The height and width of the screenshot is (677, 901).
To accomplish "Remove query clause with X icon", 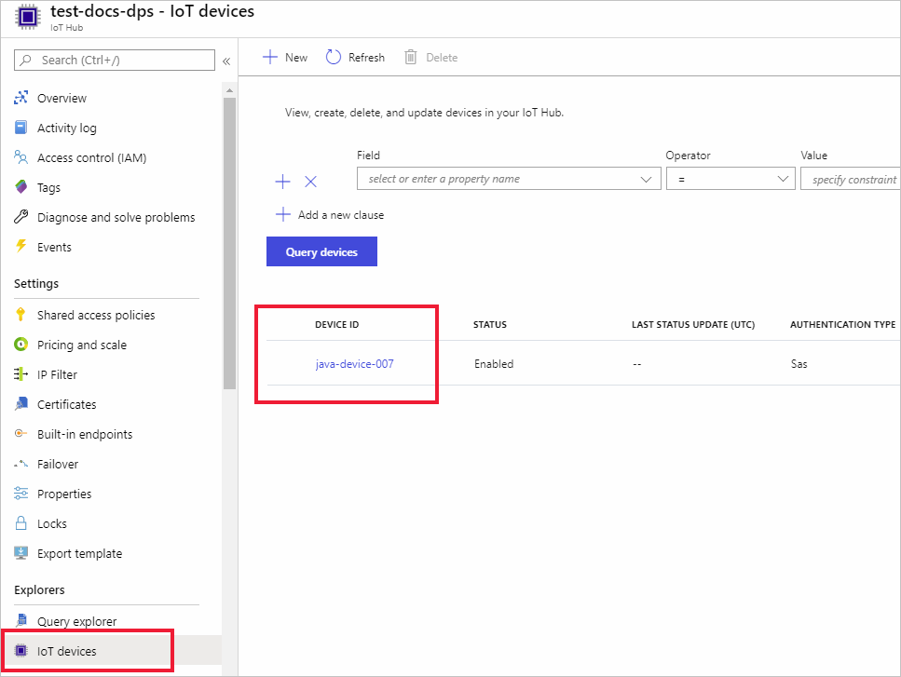I will tap(311, 182).
